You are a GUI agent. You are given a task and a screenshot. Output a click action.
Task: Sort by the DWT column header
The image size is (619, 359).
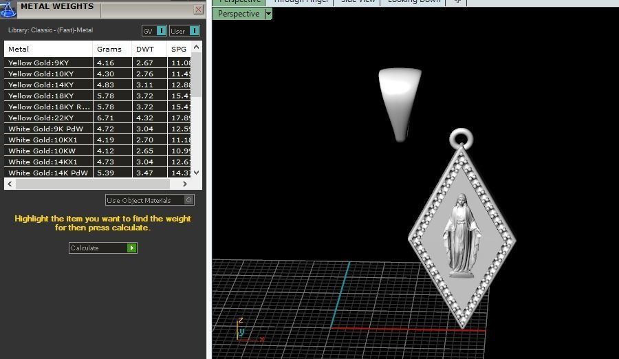[149, 49]
